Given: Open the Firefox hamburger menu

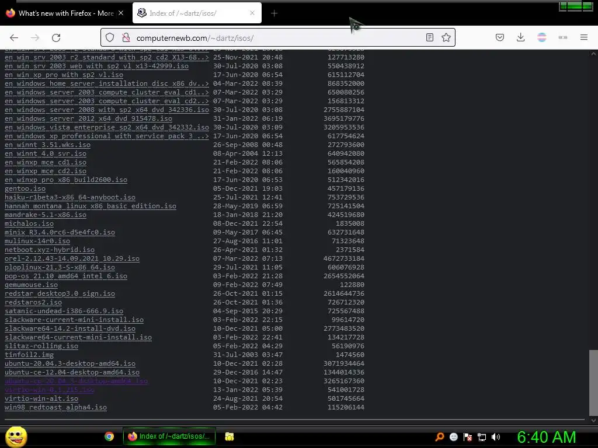Looking at the screenshot, I should coord(584,37).
